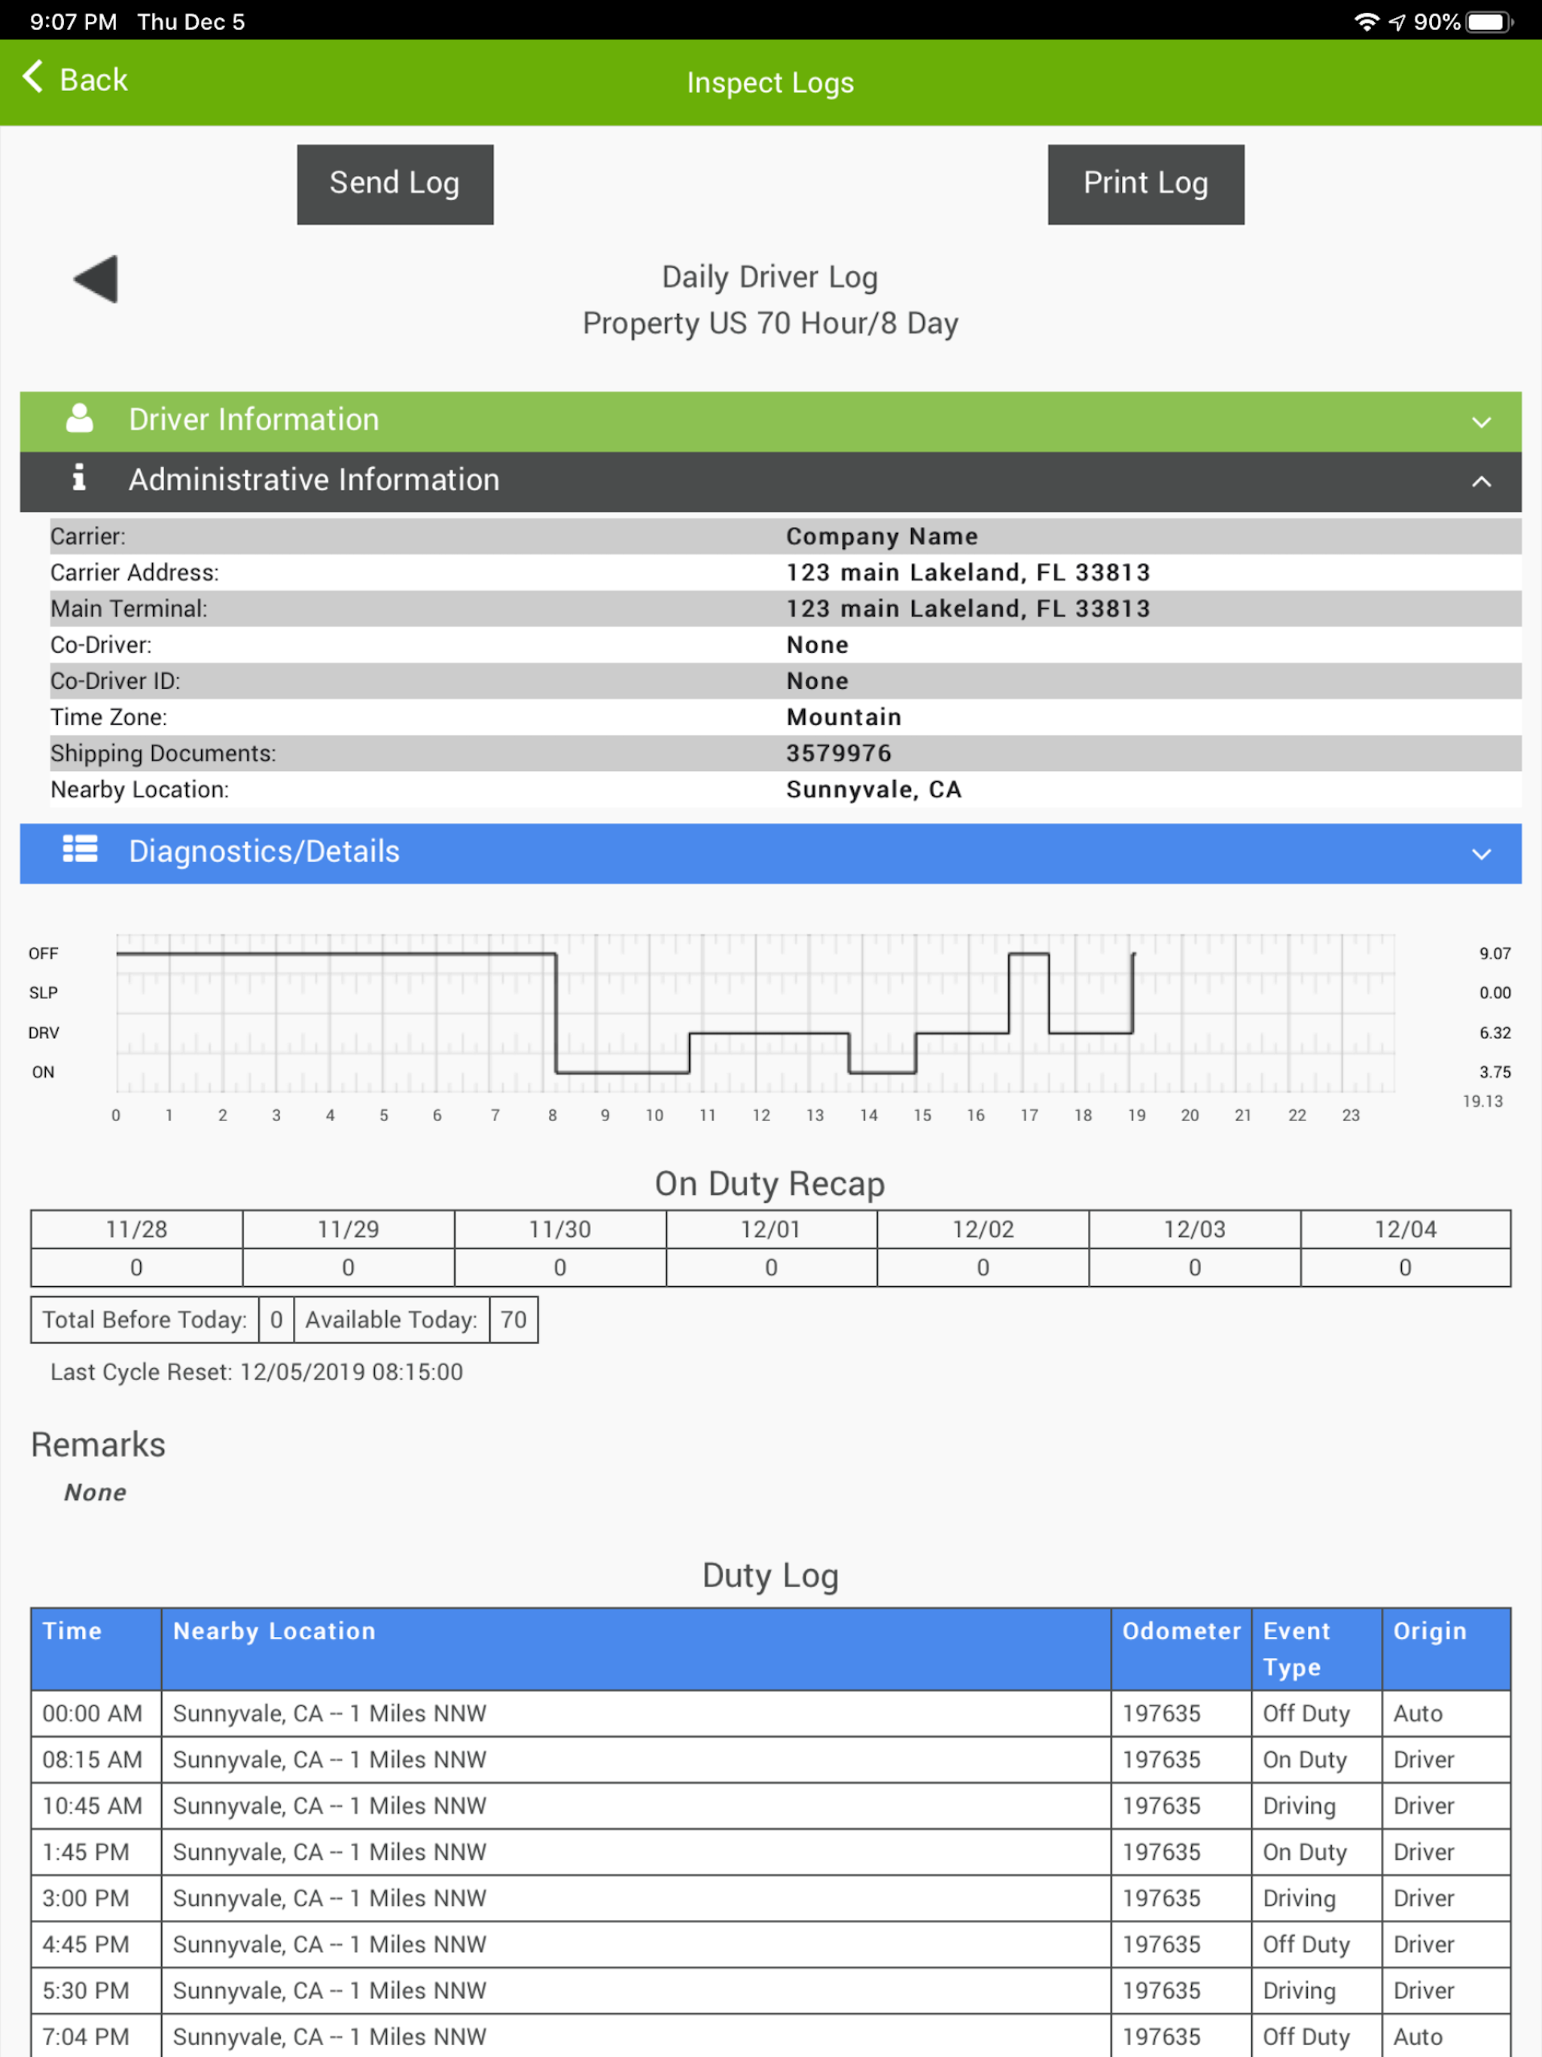Go to previous day with black triangle arrow
Viewport: 1542px width, 2057px height.
(96, 279)
